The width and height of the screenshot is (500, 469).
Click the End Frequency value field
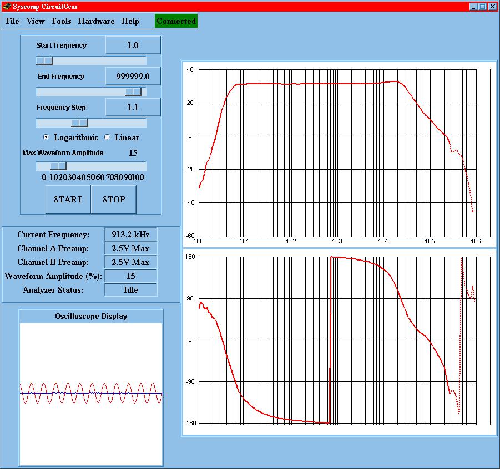133,77
